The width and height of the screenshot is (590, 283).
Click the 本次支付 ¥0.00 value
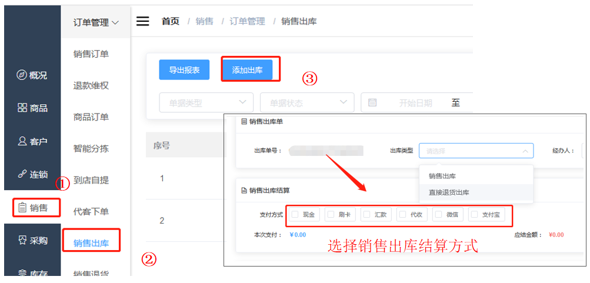(x=298, y=235)
